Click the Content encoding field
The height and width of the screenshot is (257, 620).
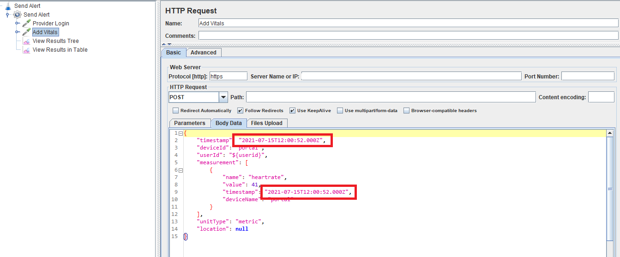[601, 97]
